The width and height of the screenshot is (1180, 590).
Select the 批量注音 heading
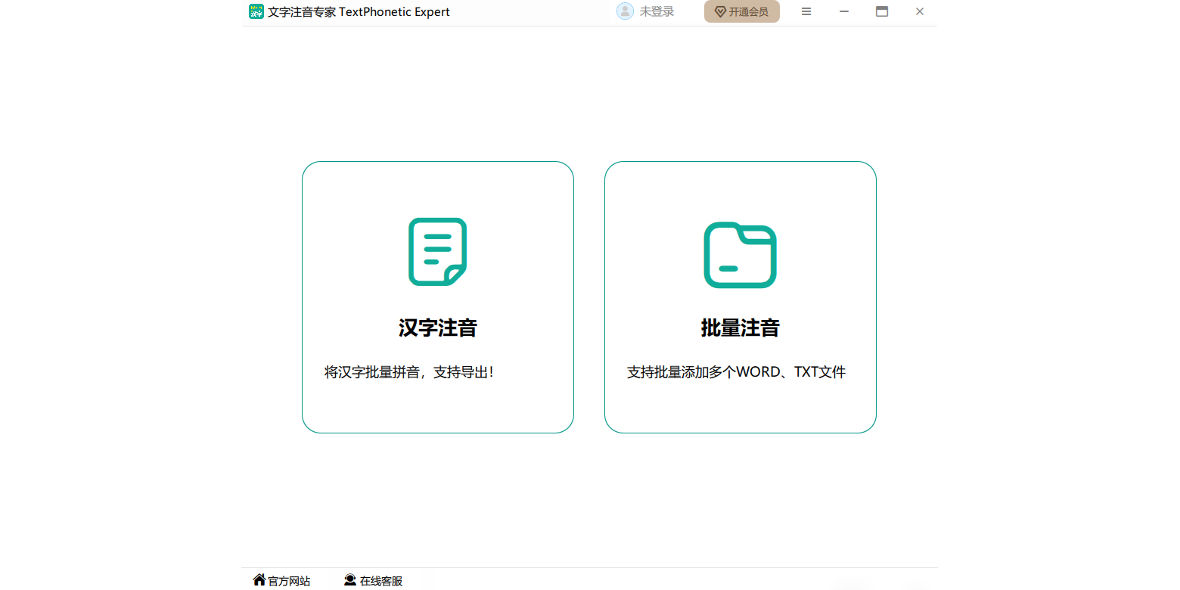click(740, 328)
